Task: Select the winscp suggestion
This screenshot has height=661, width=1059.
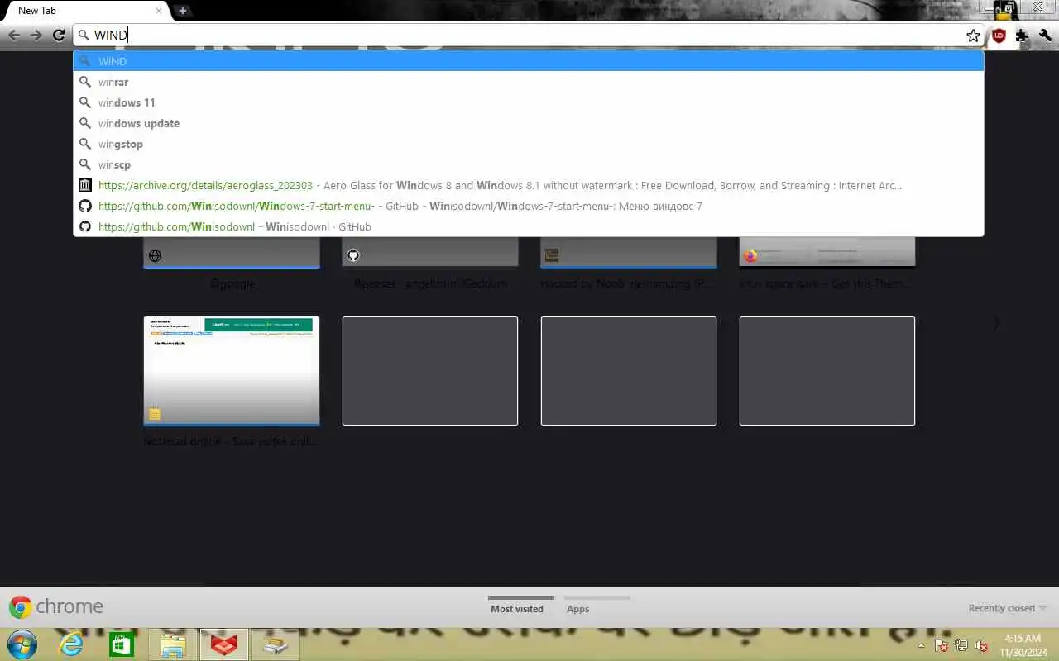Action: pos(529,164)
